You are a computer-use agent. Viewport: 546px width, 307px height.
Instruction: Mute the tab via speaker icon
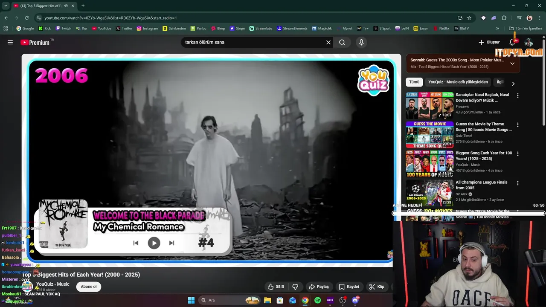66,6
